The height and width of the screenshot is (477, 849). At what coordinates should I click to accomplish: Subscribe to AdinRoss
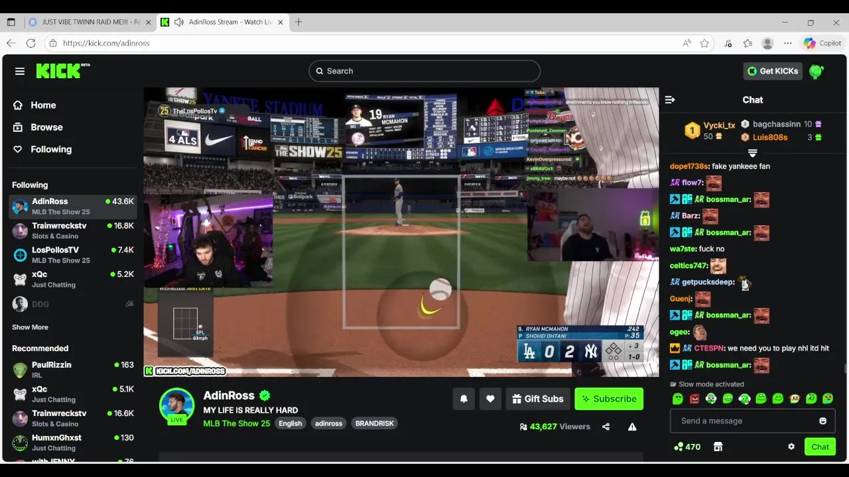(x=609, y=399)
